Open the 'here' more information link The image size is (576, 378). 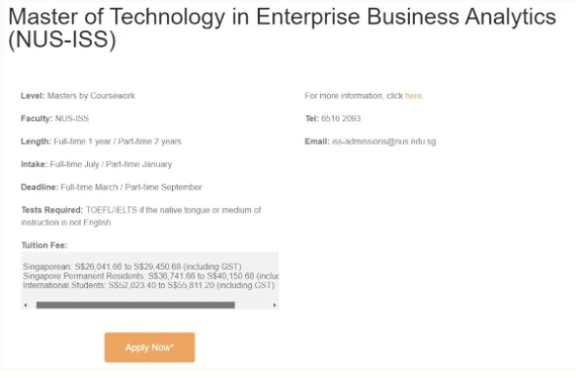coord(413,96)
